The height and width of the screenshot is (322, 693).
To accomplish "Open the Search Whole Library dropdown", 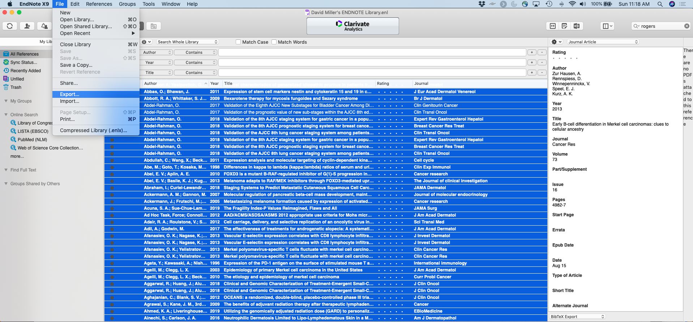I will tap(188, 42).
